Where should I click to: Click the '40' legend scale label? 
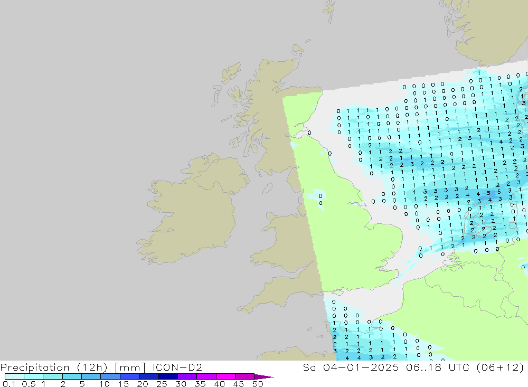click(x=220, y=384)
